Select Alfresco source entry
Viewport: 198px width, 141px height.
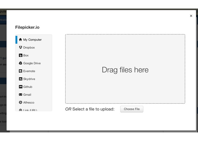tap(34, 102)
